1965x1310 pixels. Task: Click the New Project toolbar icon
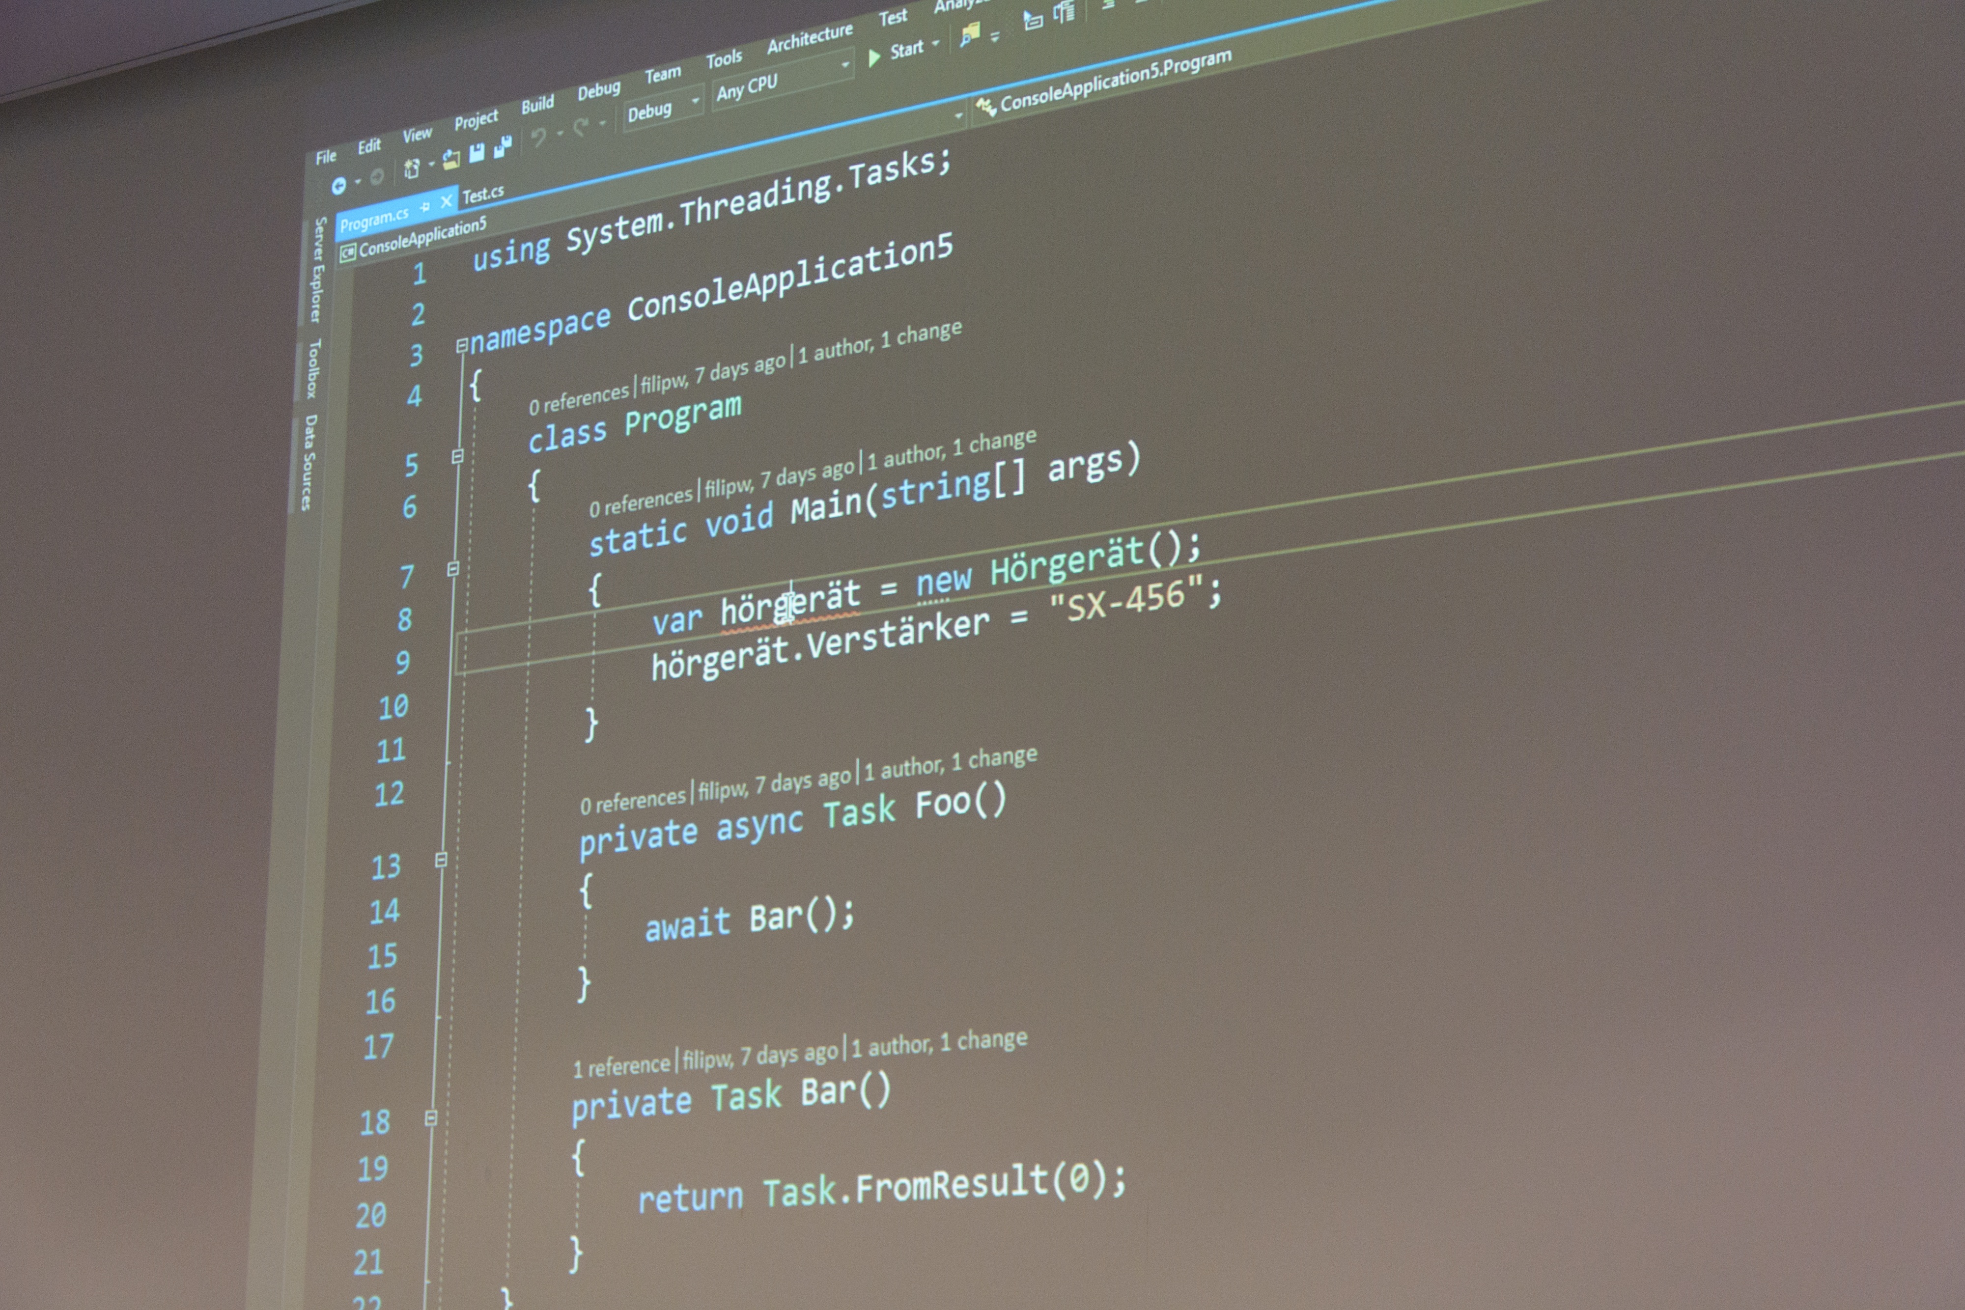(412, 169)
